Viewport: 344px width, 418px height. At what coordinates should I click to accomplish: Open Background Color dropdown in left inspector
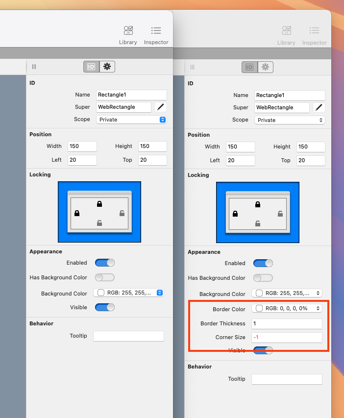point(128,293)
